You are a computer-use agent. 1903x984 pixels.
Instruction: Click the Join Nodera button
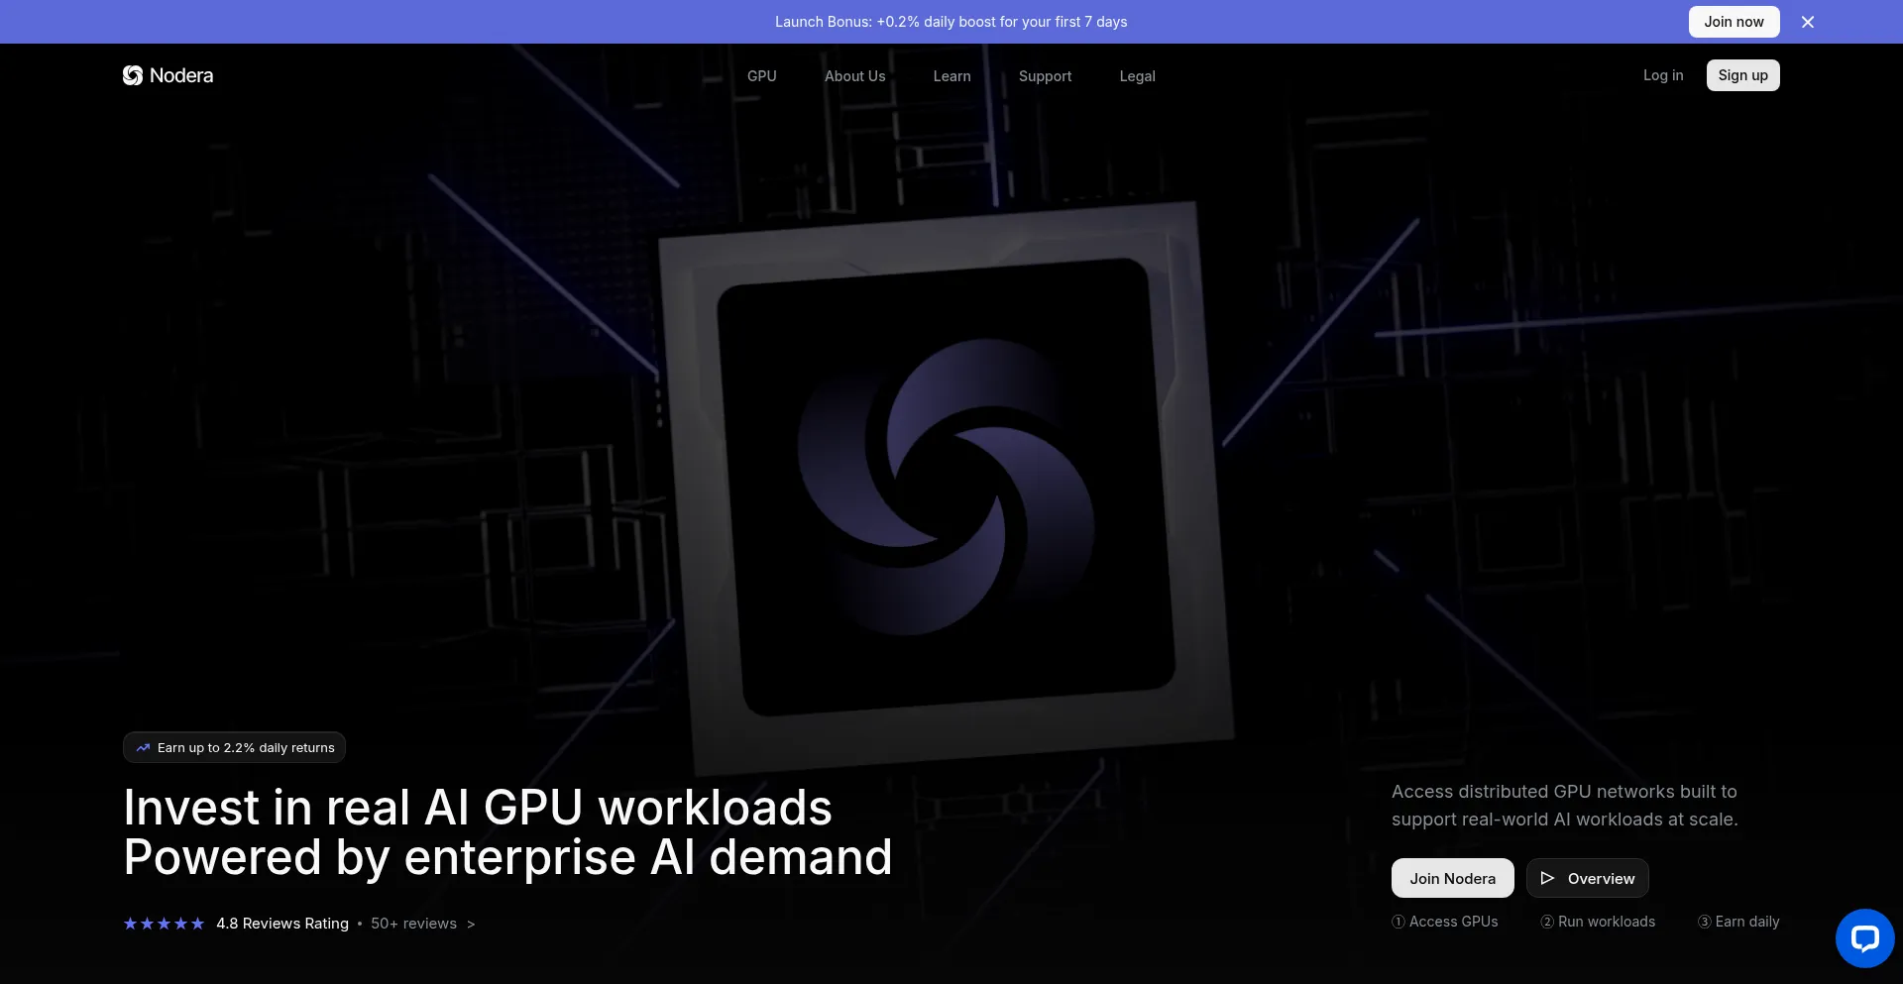pyautogui.click(x=1453, y=878)
